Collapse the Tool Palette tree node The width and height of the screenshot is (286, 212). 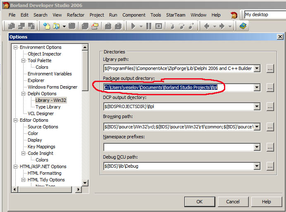(x=23, y=60)
